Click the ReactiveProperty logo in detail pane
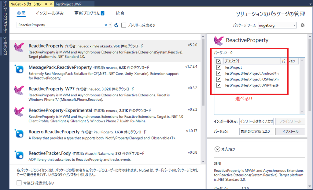Screen dimensions: 313x190 219,41
